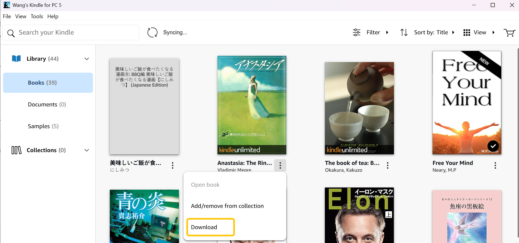This screenshot has height=243, width=519.
Task: Open options for 美味しいご飯 book
Action: click(x=173, y=165)
